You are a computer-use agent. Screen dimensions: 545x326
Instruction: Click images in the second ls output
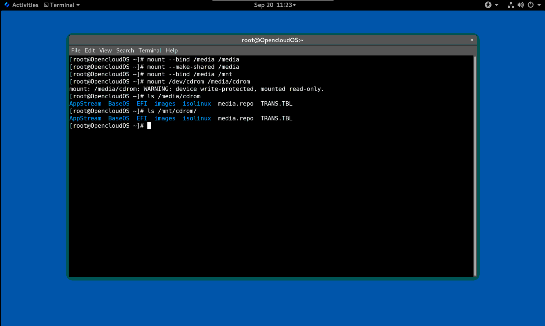pyautogui.click(x=165, y=118)
